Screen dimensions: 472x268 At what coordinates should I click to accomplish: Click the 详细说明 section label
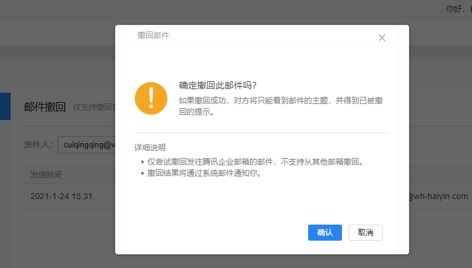click(x=150, y=147)
